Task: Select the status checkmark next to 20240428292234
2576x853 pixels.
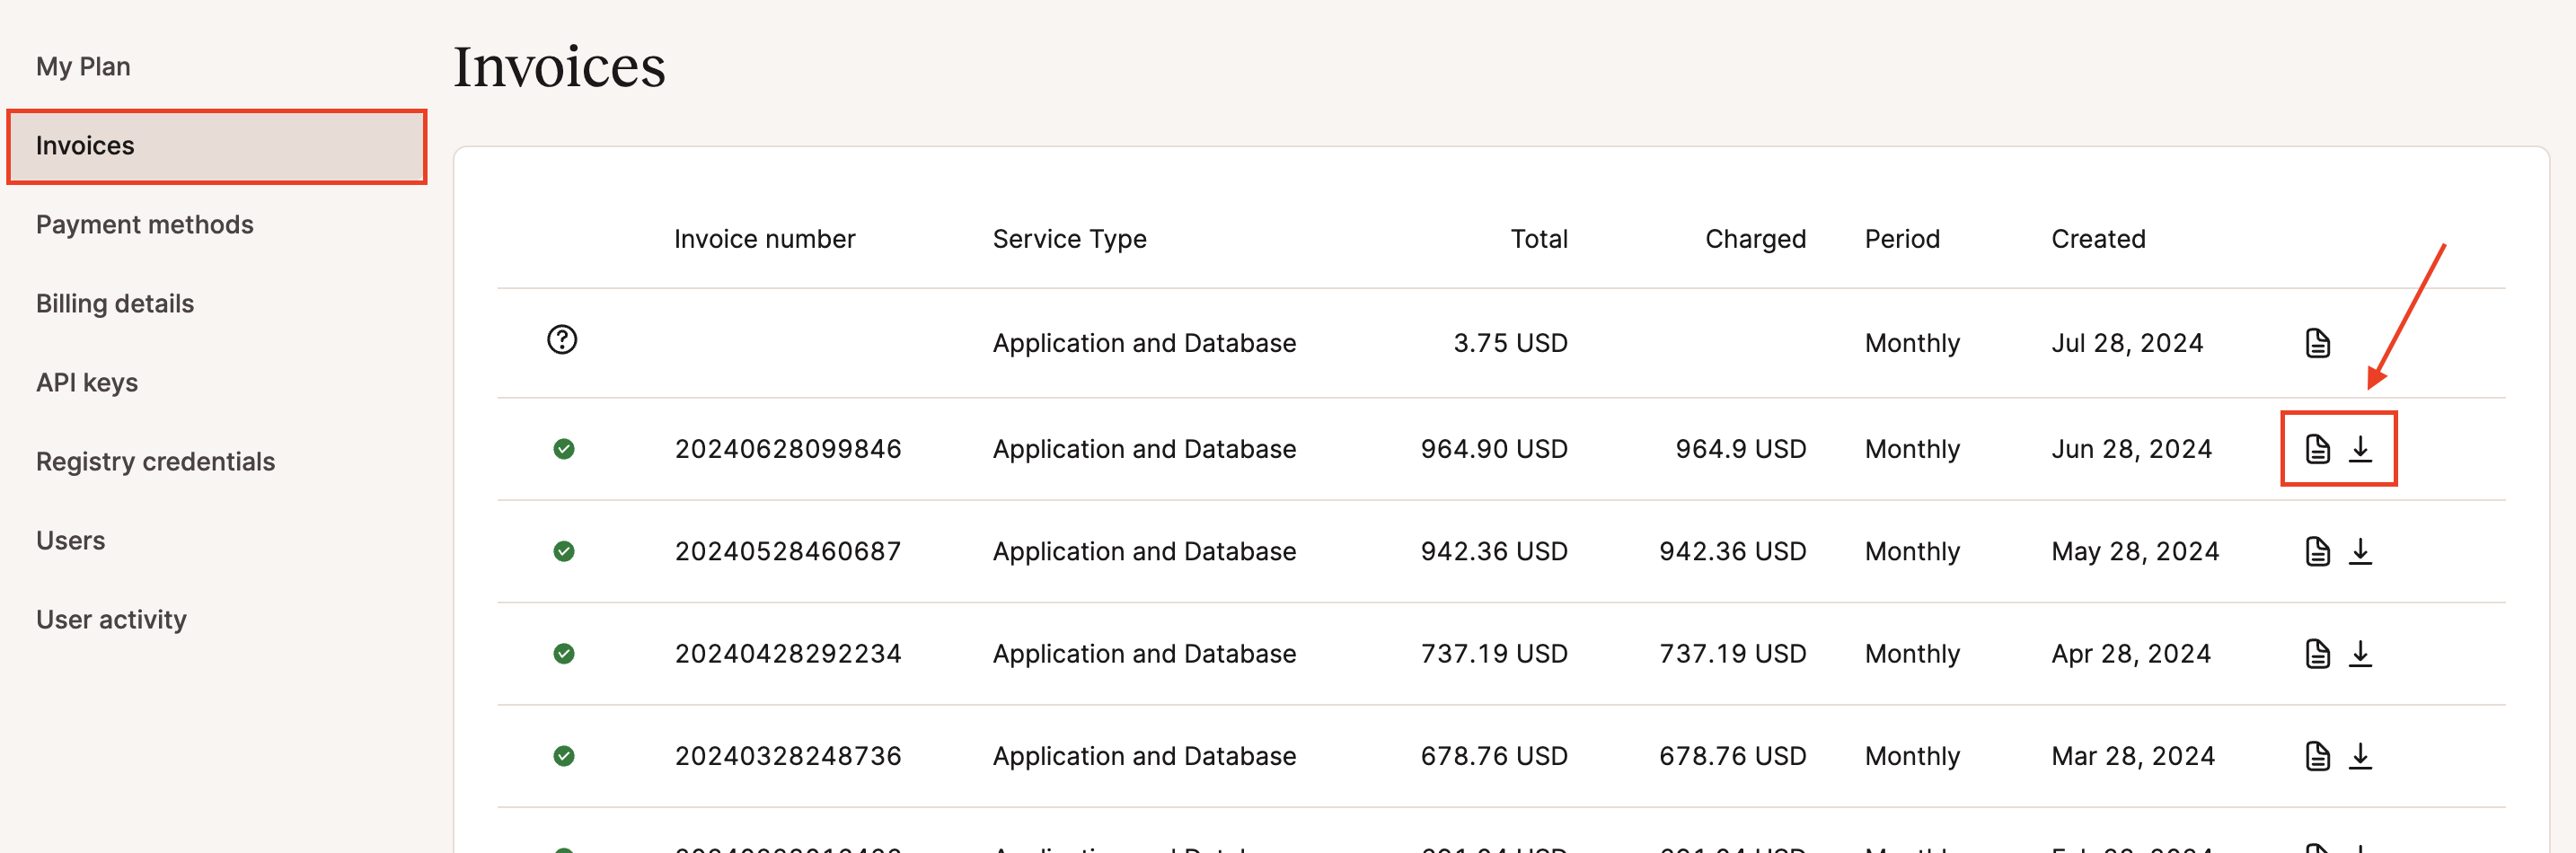Action: 563,653
